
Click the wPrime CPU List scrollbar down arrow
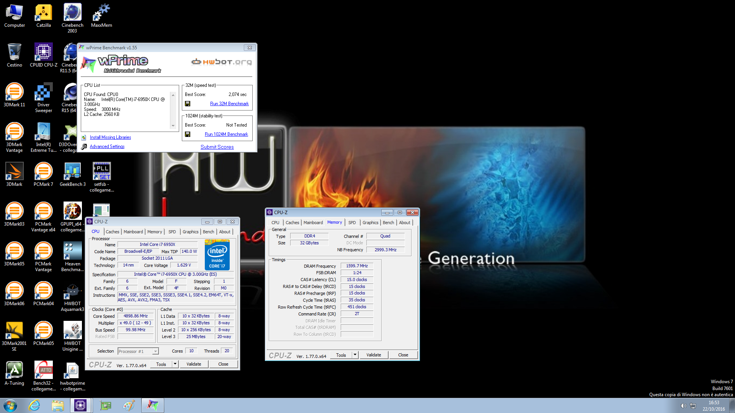[x=173, y=126]
